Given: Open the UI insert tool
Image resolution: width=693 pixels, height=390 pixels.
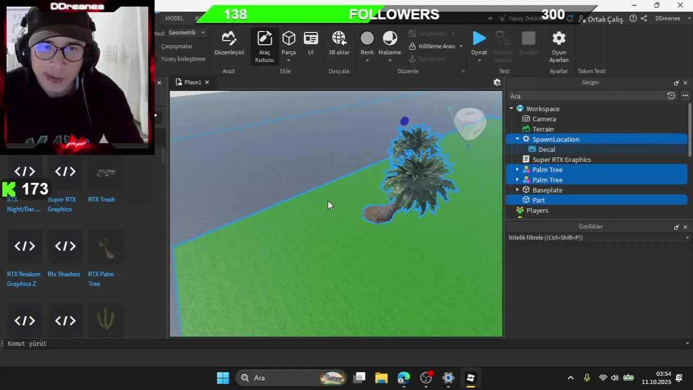Looking at the screenshot, I should click(x=311, y=43).
